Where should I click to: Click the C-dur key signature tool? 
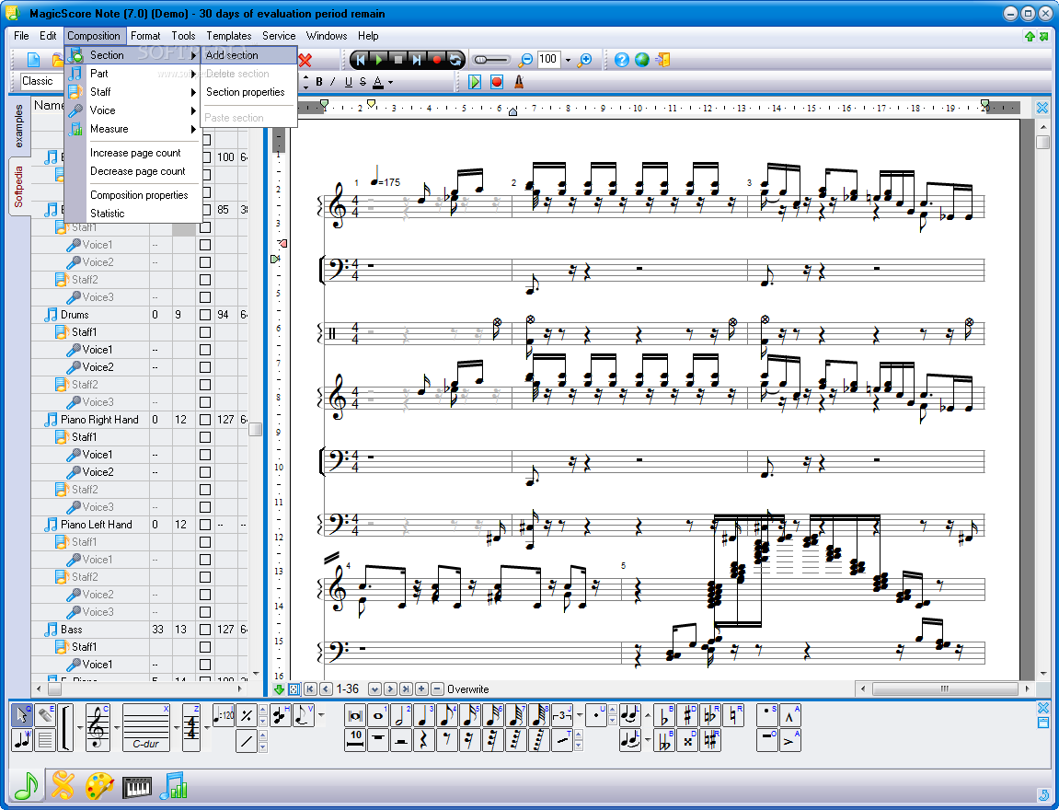point(146,727)
